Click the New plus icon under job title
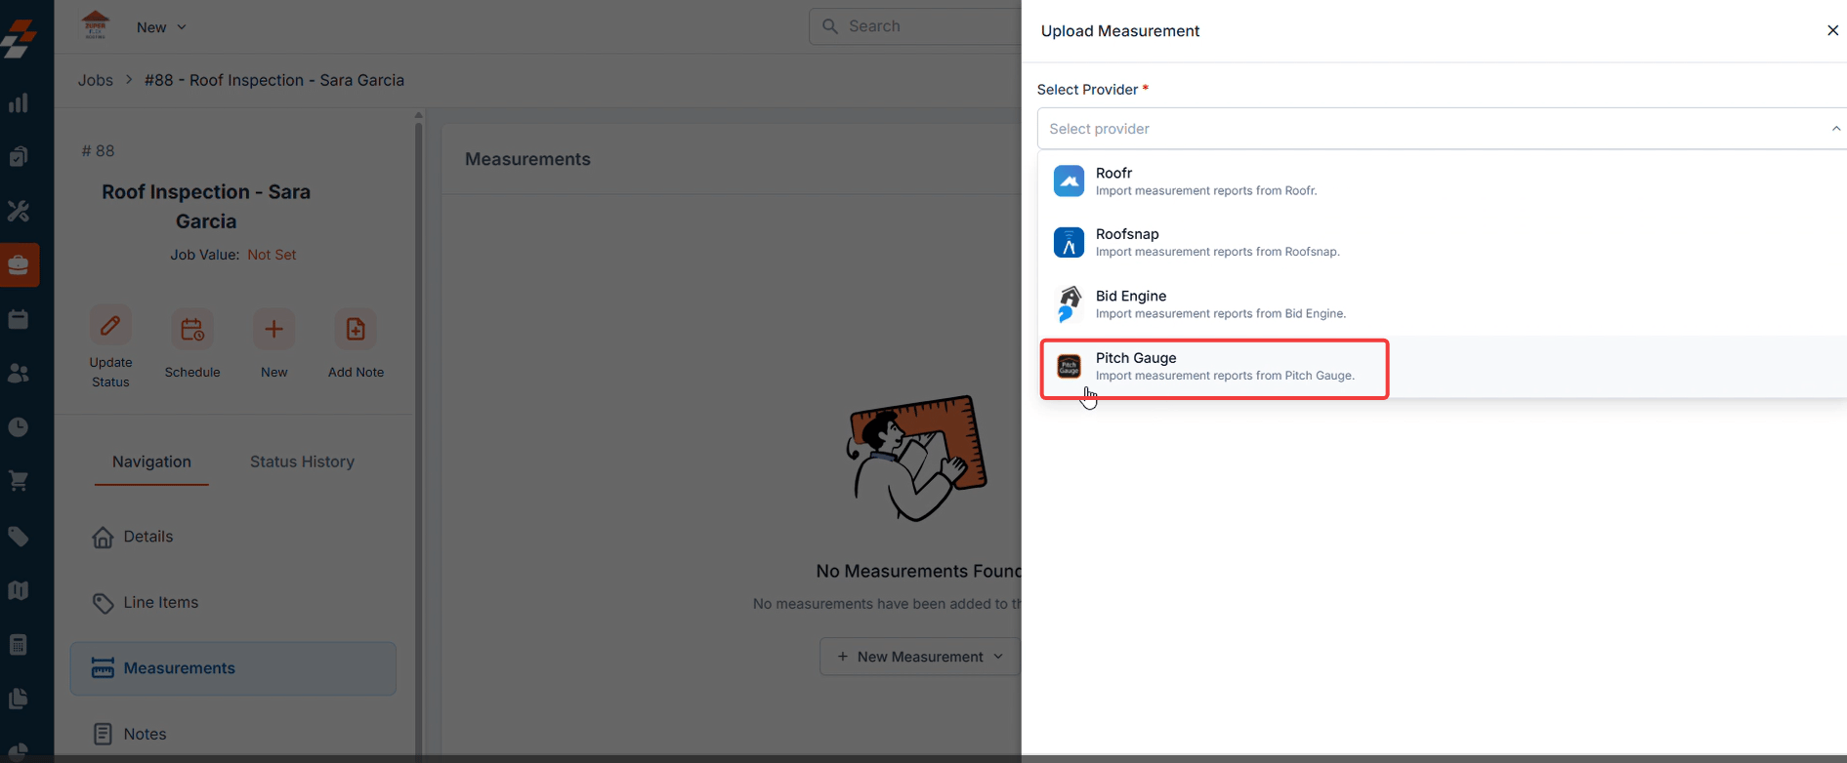This screenshot has height=763, width=1847. coord(274,330)
